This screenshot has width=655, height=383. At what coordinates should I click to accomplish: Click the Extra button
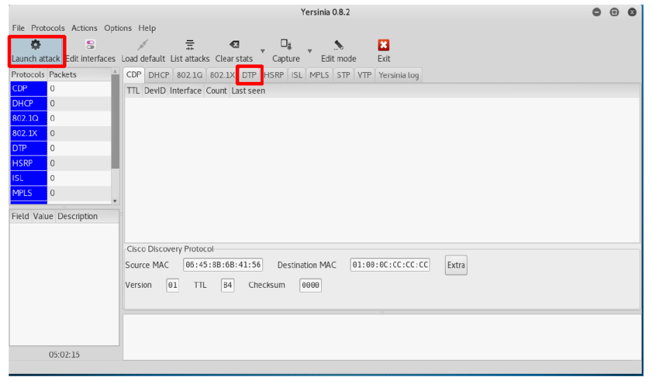[x=456, y=265]
